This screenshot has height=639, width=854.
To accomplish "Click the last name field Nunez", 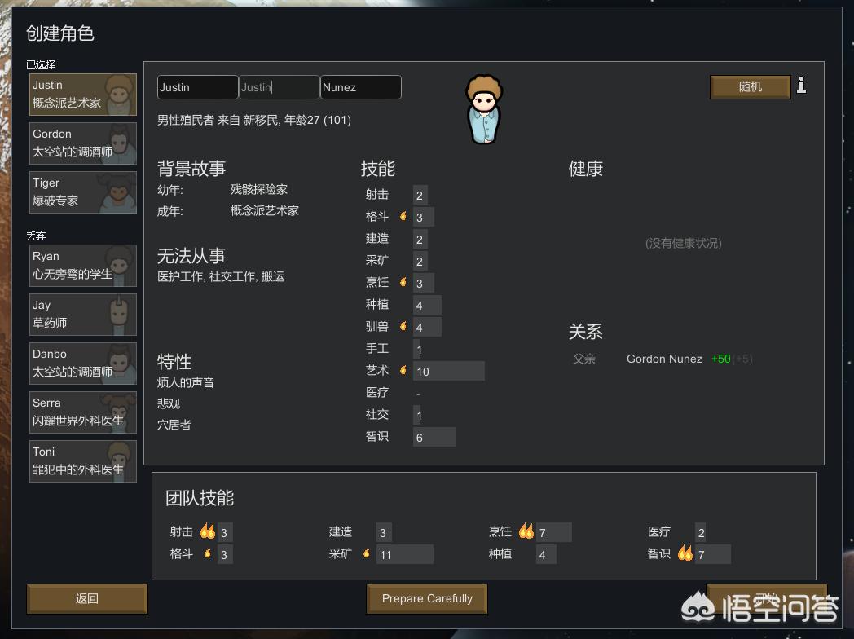I will pyautogui.click(x=360, y=87).
